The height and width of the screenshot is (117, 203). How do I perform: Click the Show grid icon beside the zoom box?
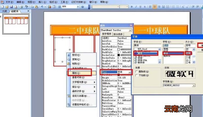(59, 7)
